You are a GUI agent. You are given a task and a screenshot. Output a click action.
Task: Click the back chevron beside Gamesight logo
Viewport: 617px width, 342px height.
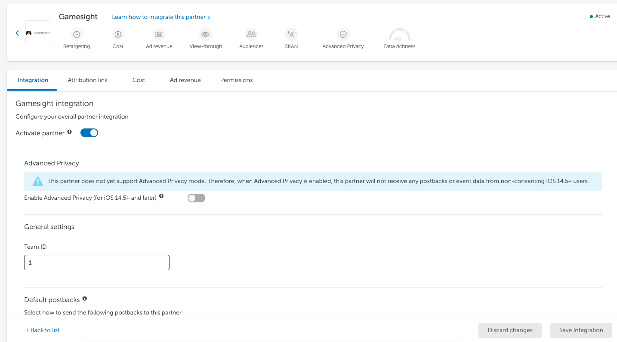[17, 33]
